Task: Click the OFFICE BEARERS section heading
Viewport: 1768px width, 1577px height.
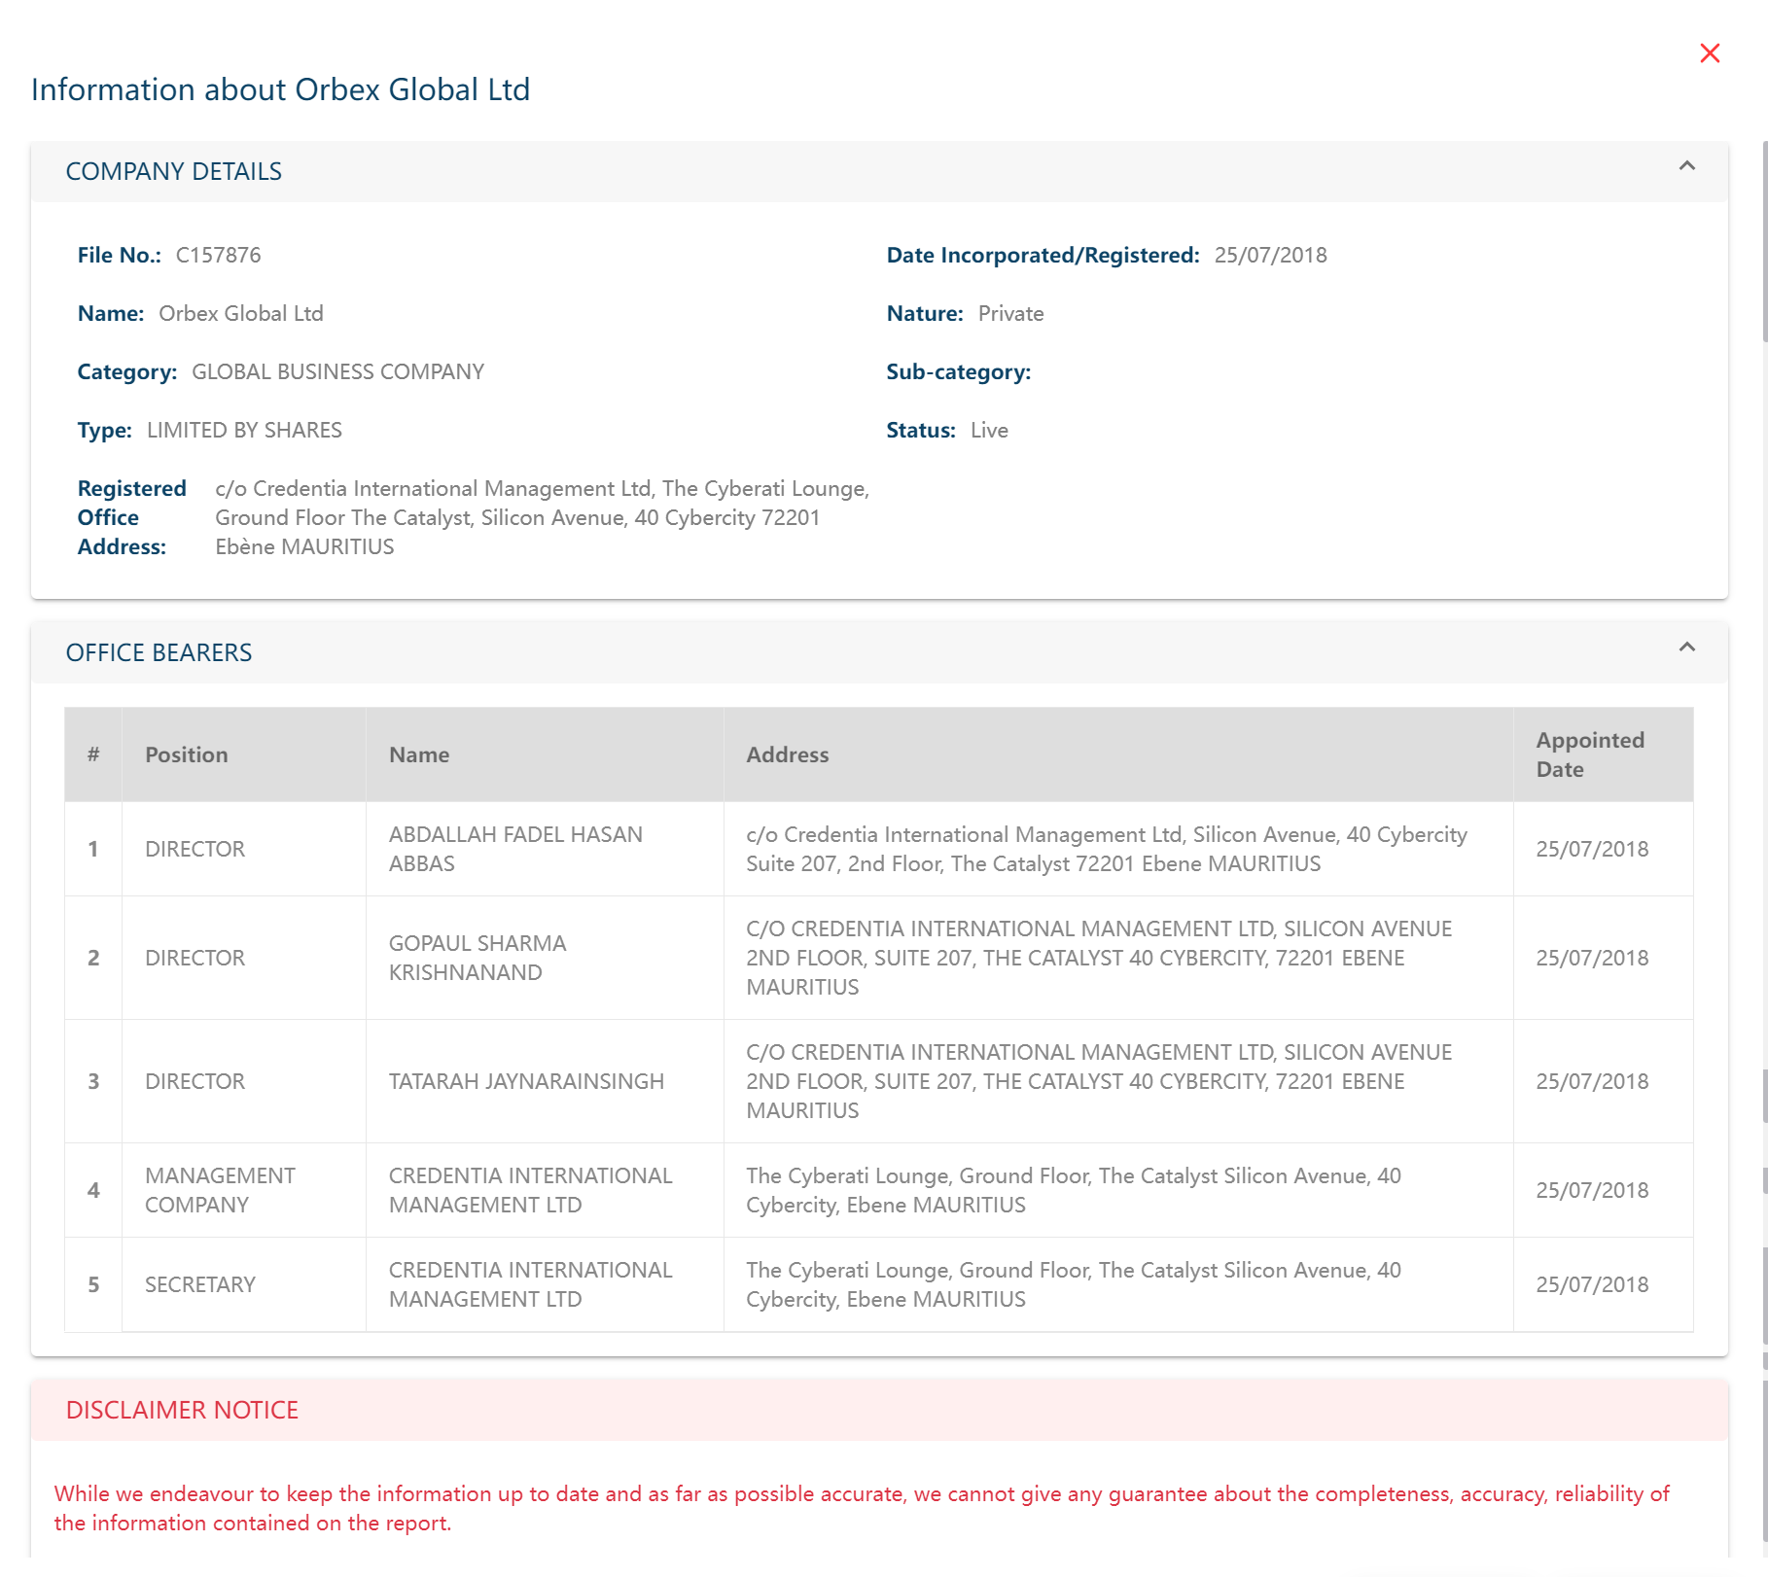Action: (159, 653)
